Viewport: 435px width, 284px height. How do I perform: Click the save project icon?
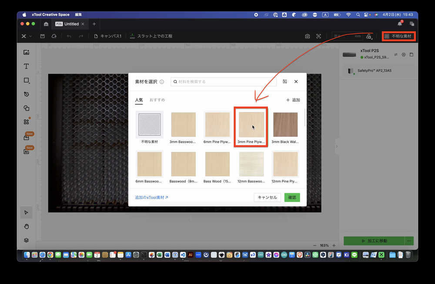(x=43, y=36)
